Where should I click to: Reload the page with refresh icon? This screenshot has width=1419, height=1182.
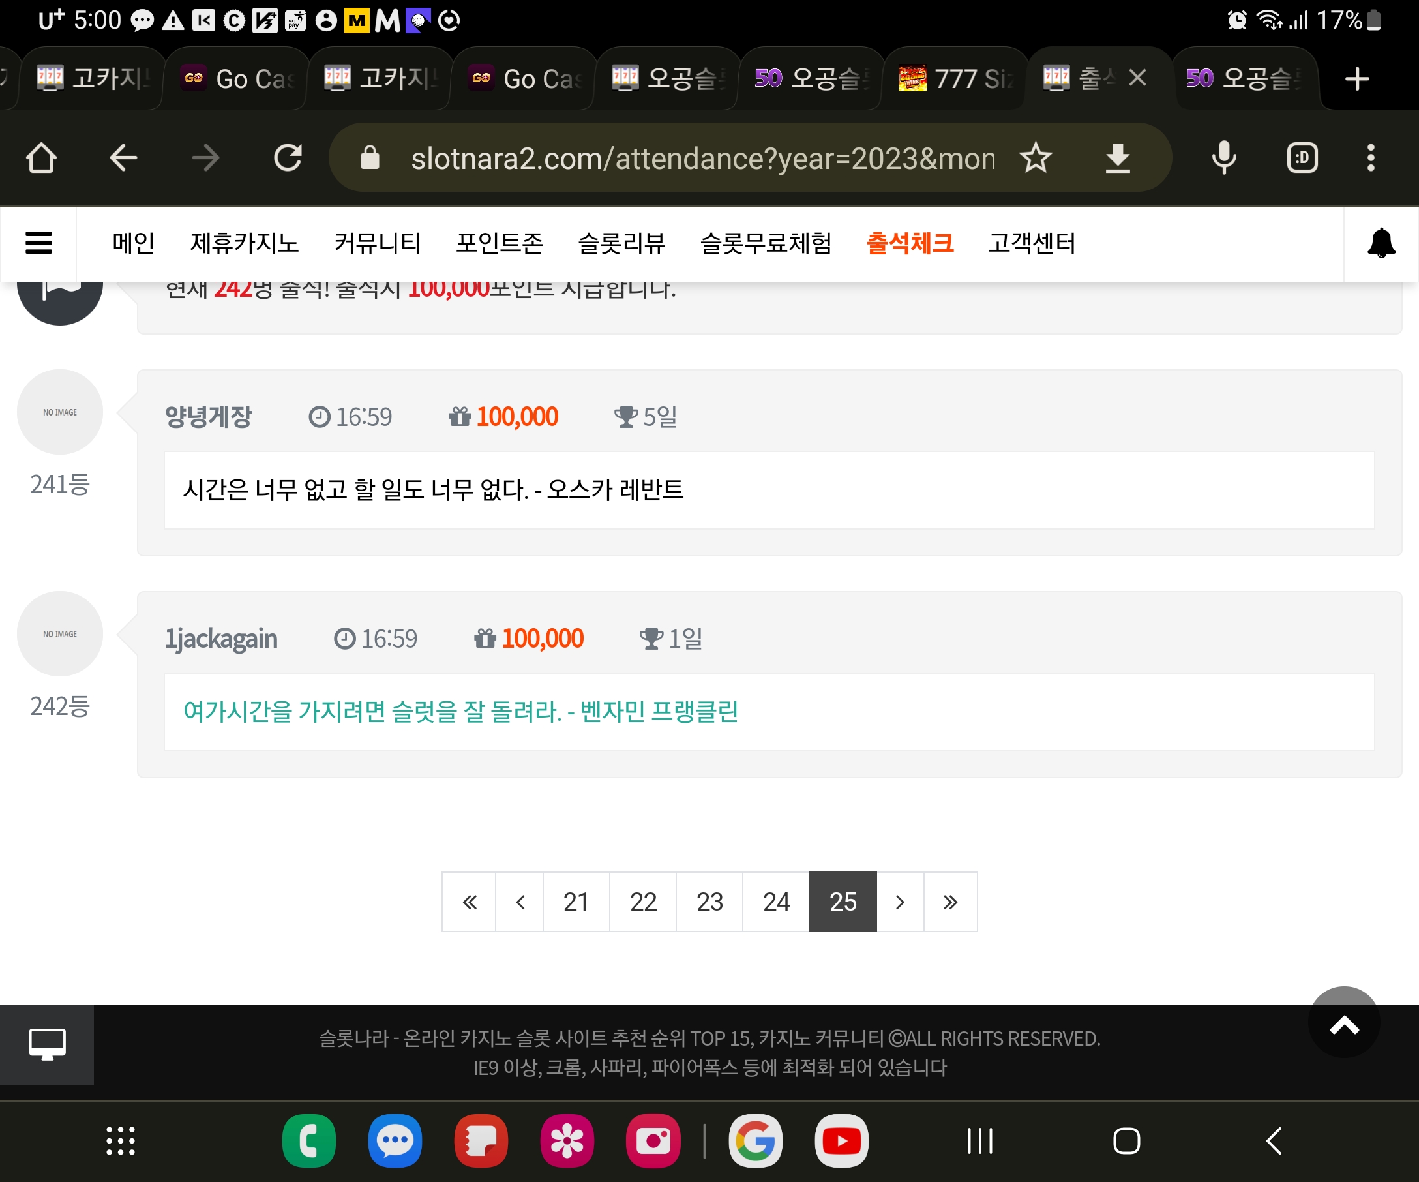click(288, 158)
